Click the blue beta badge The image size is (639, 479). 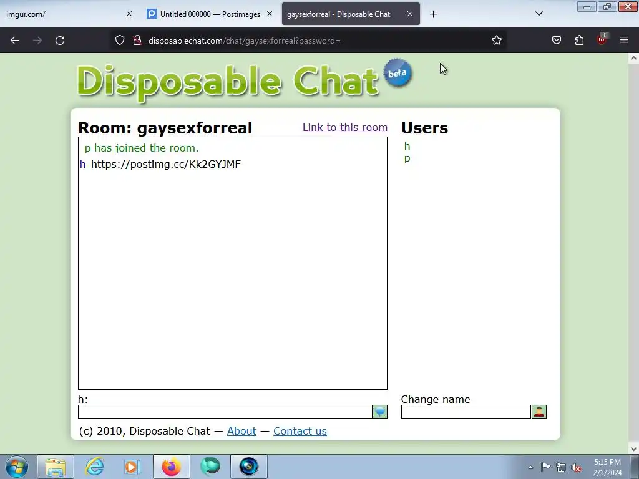click(398, 73)
